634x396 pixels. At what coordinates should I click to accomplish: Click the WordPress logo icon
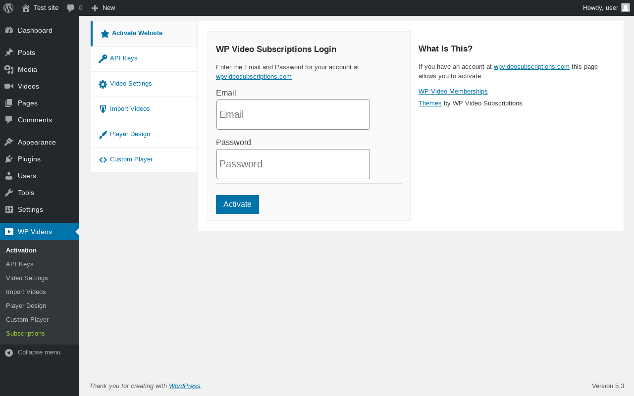coord(8,8)
